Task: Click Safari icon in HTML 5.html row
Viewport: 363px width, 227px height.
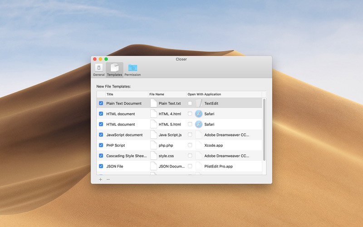Action: coord(199,124)
